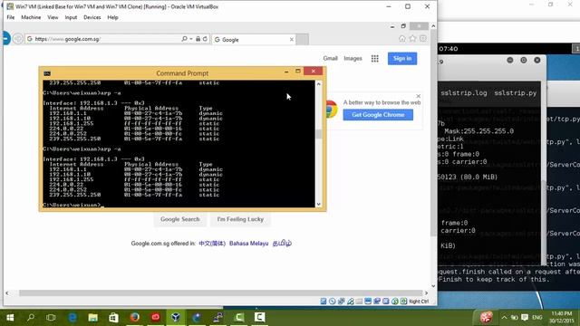Click the sslstrip.log file in terminal window

pos(464,93)
